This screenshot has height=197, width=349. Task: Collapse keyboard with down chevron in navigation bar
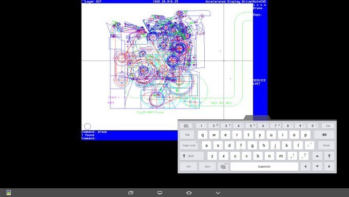(x=218, y=193)
